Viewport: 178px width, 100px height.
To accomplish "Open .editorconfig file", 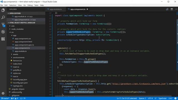I will click(x=26, y=92).
